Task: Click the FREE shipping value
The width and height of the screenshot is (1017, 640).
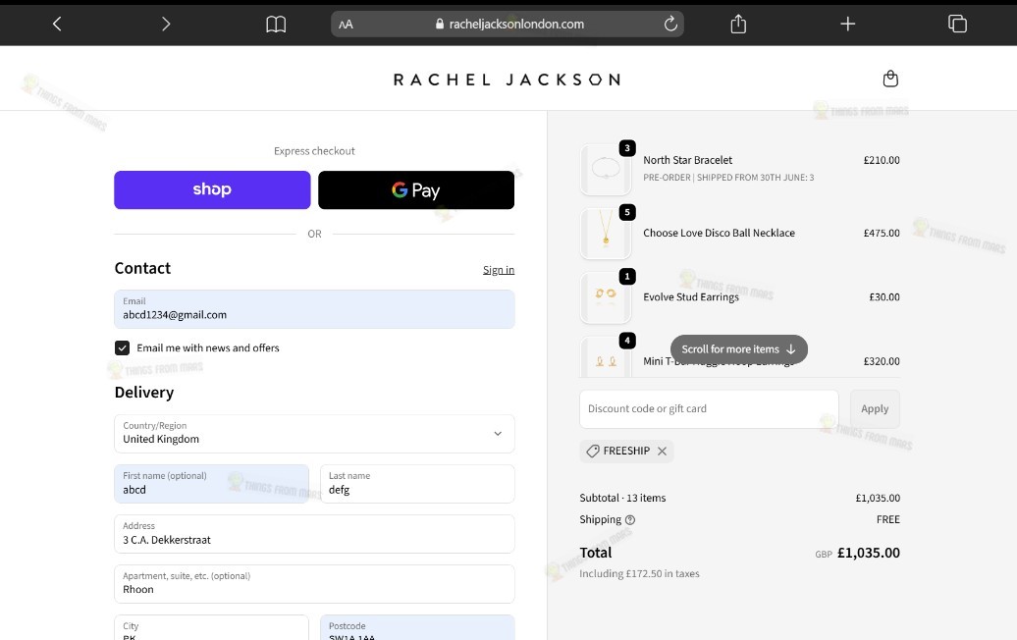Action: point(888,519)
